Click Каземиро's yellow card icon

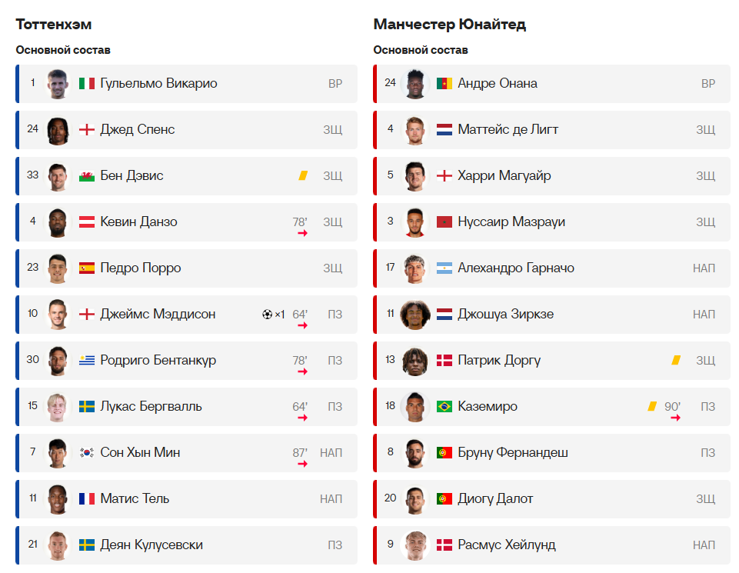pyautogui.click(x=652, y=406)
